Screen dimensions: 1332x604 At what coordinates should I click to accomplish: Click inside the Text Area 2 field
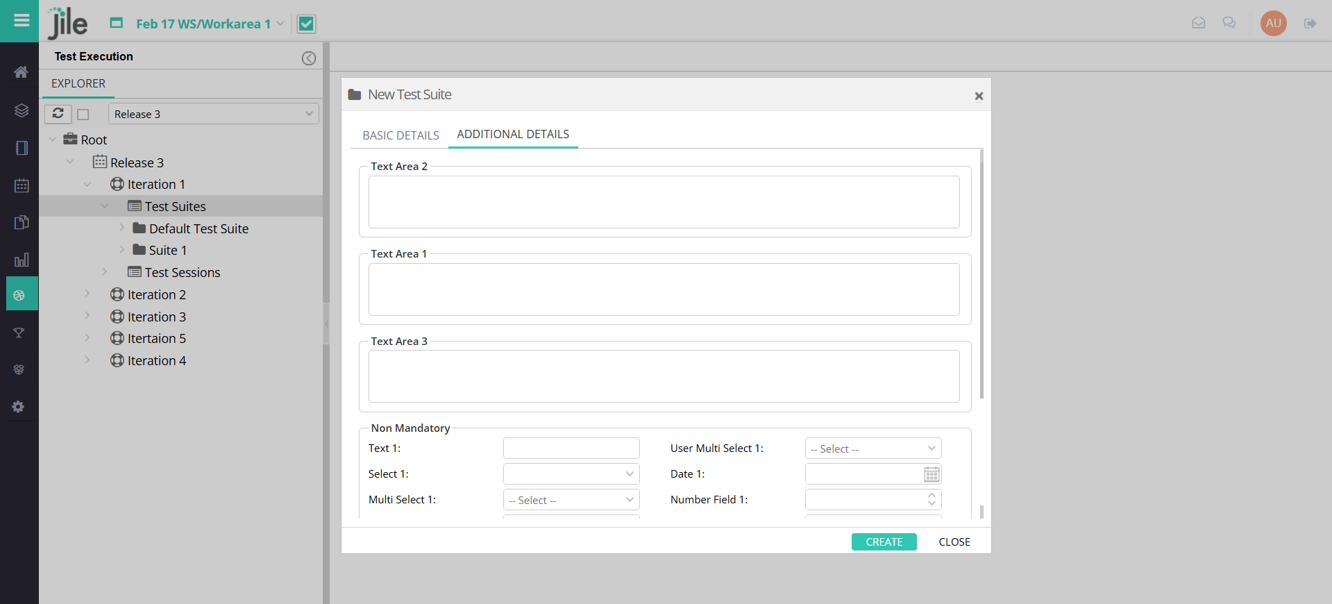click(664, 202)
